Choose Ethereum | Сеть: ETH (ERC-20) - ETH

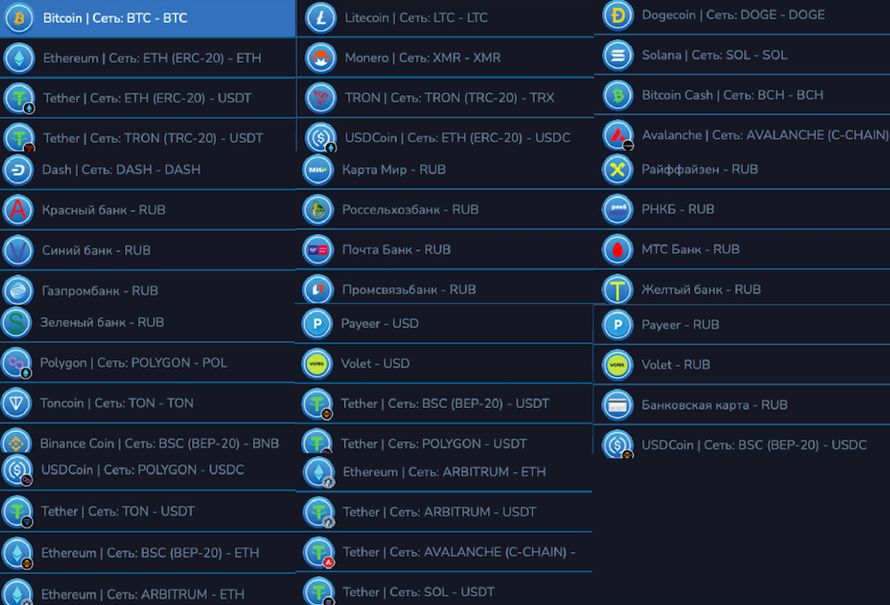[147, 58]
